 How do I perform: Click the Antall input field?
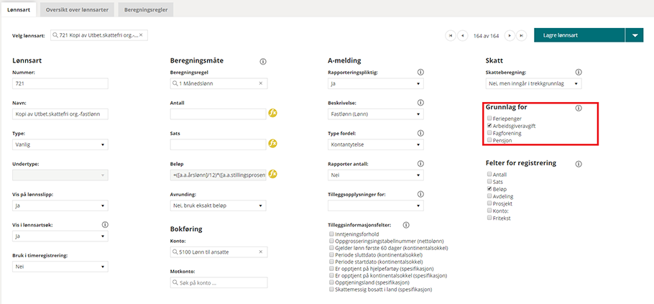click(218, 114)
